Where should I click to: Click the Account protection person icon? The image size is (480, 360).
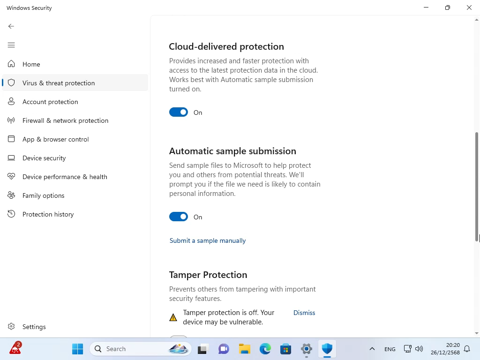pyautogui.click(x=12, y=102)
